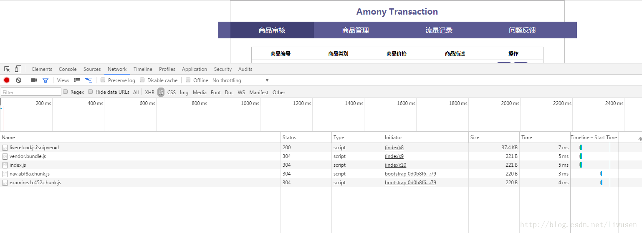Open the (index):8 initiator link

coord(394,148)
